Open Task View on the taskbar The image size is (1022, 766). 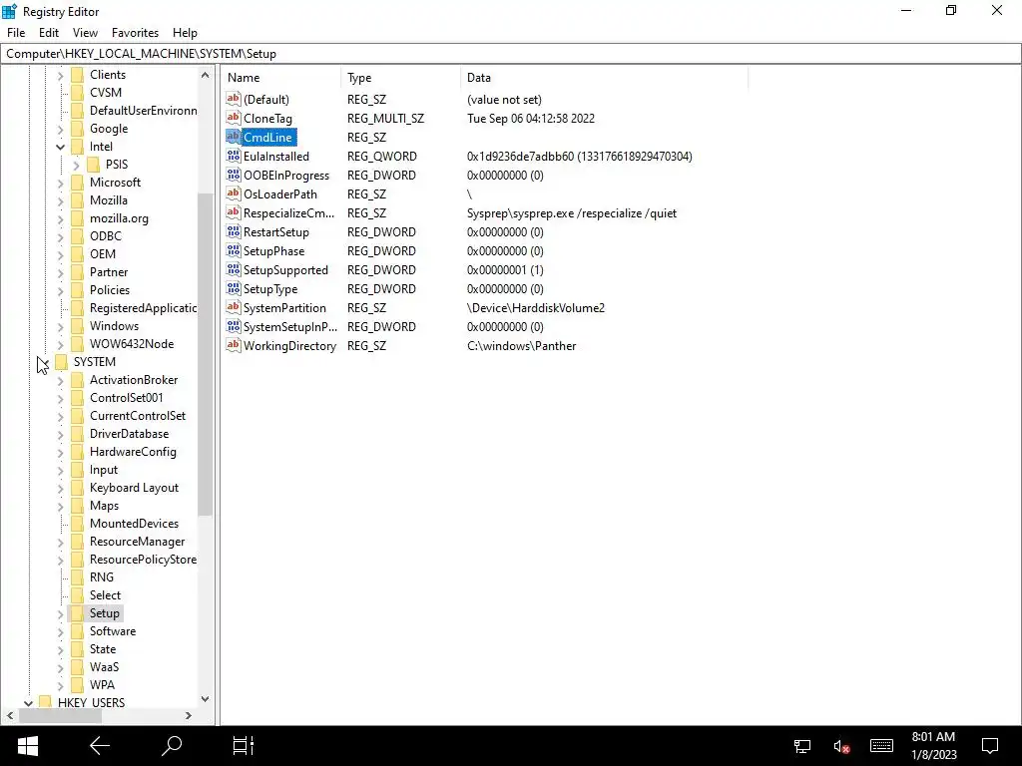pyautogui.click(x=244, y=746)
